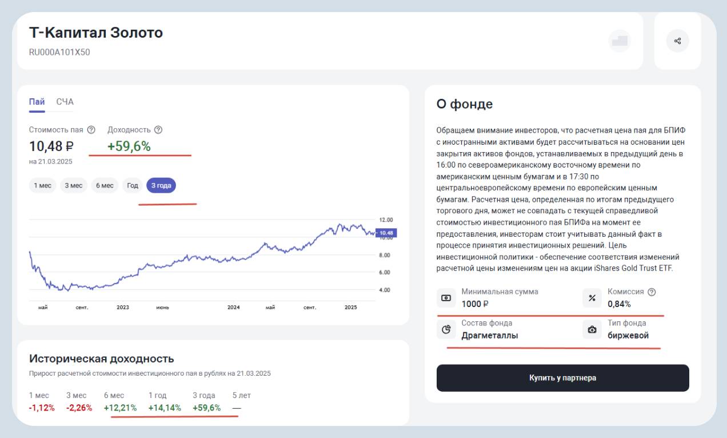Click the Минимальная сумма money icon
Viewport: 727px width, 438px height.
click(x=446, y=298)
